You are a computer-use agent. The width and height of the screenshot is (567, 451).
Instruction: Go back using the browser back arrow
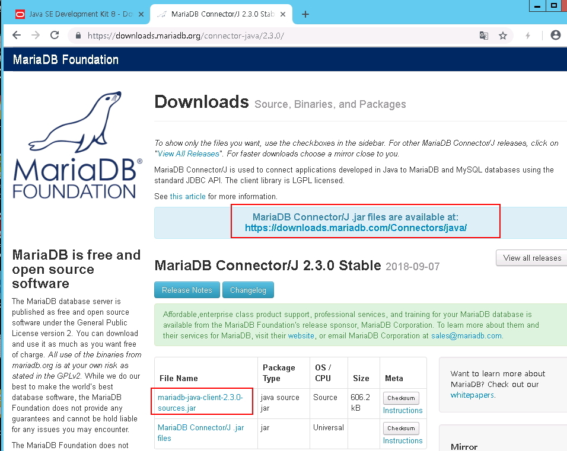pos(17,36)
